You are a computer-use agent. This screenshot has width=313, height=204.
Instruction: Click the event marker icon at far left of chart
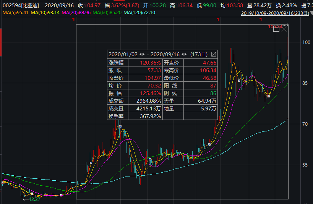[x=2, y=183]
